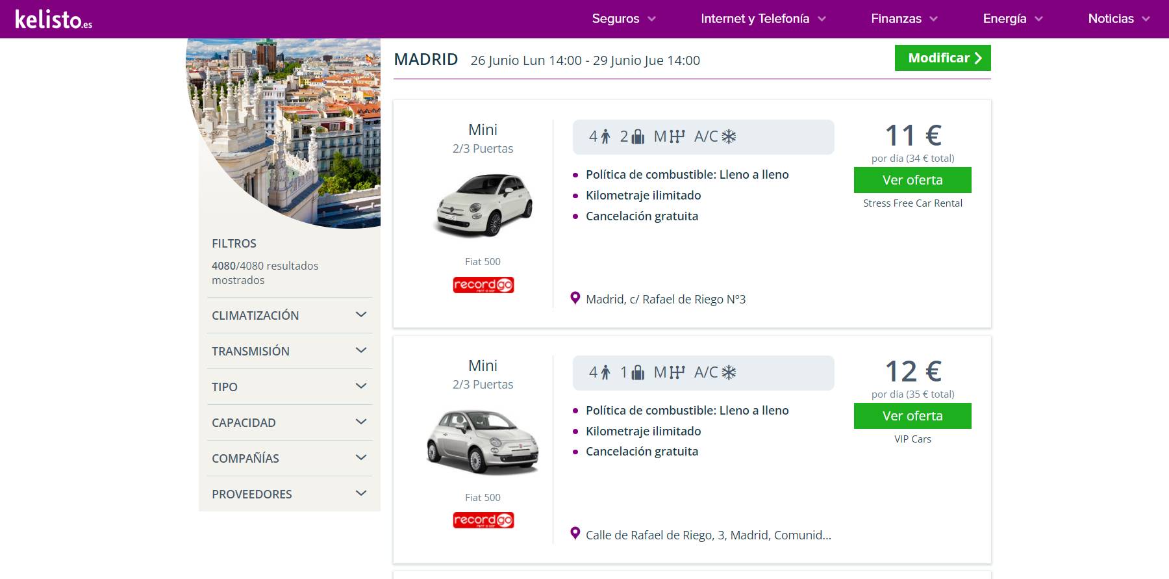The image size is (1169, 579).
Task: Click the manual transmission icon in first card
Action: point(677,136)
